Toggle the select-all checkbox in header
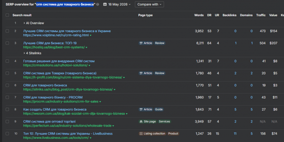Image resolution: width=284 pixels, height=142 pixels. [x=7, y=15]
